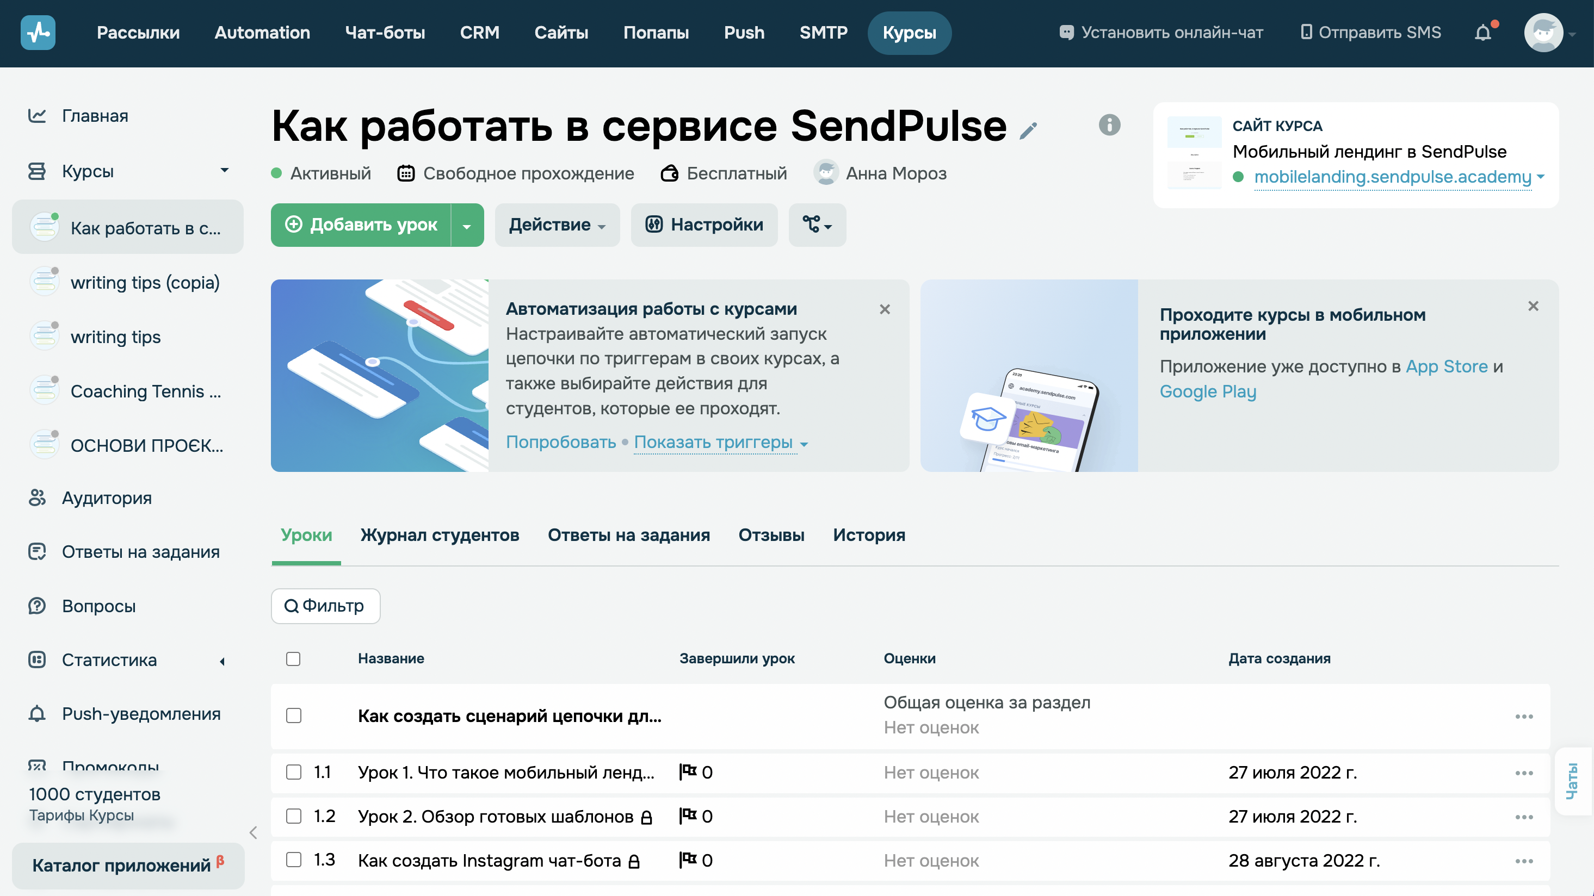Viewport: 1594px width, 896px height.
Task: Tick the checkbox for lesson 1.2
Action: coord(293,816)
